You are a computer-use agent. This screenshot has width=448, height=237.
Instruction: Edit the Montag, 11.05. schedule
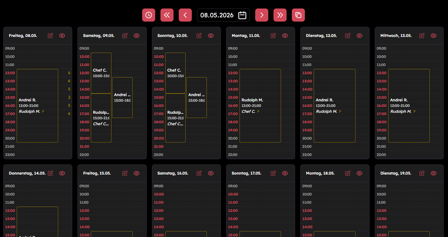point(273,36)
